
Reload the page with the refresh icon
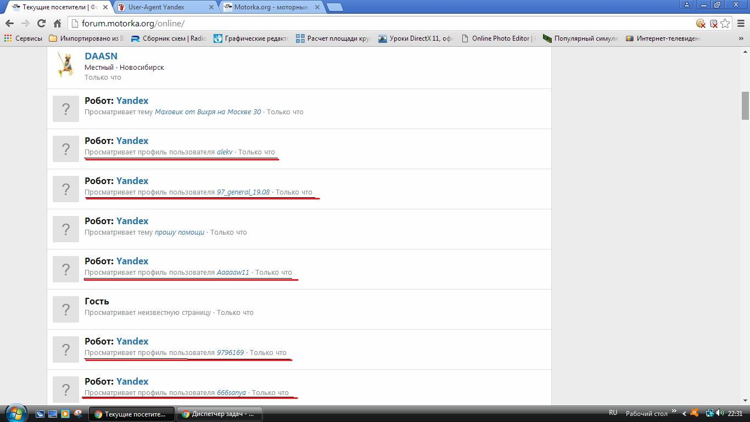click(x=41, y=23)
